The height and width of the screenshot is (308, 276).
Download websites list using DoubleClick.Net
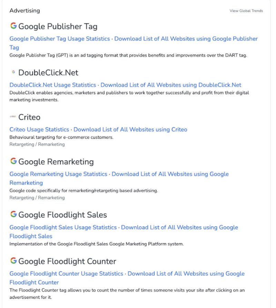coord(171,85)
